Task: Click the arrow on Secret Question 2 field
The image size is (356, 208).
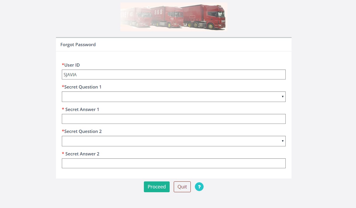Action: 282,141
